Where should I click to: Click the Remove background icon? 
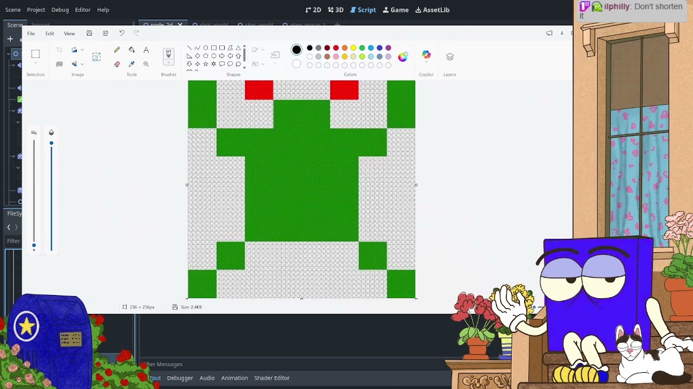tap(60, 64)
